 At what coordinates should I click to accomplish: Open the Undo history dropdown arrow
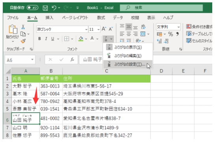[x=59, y=8]
